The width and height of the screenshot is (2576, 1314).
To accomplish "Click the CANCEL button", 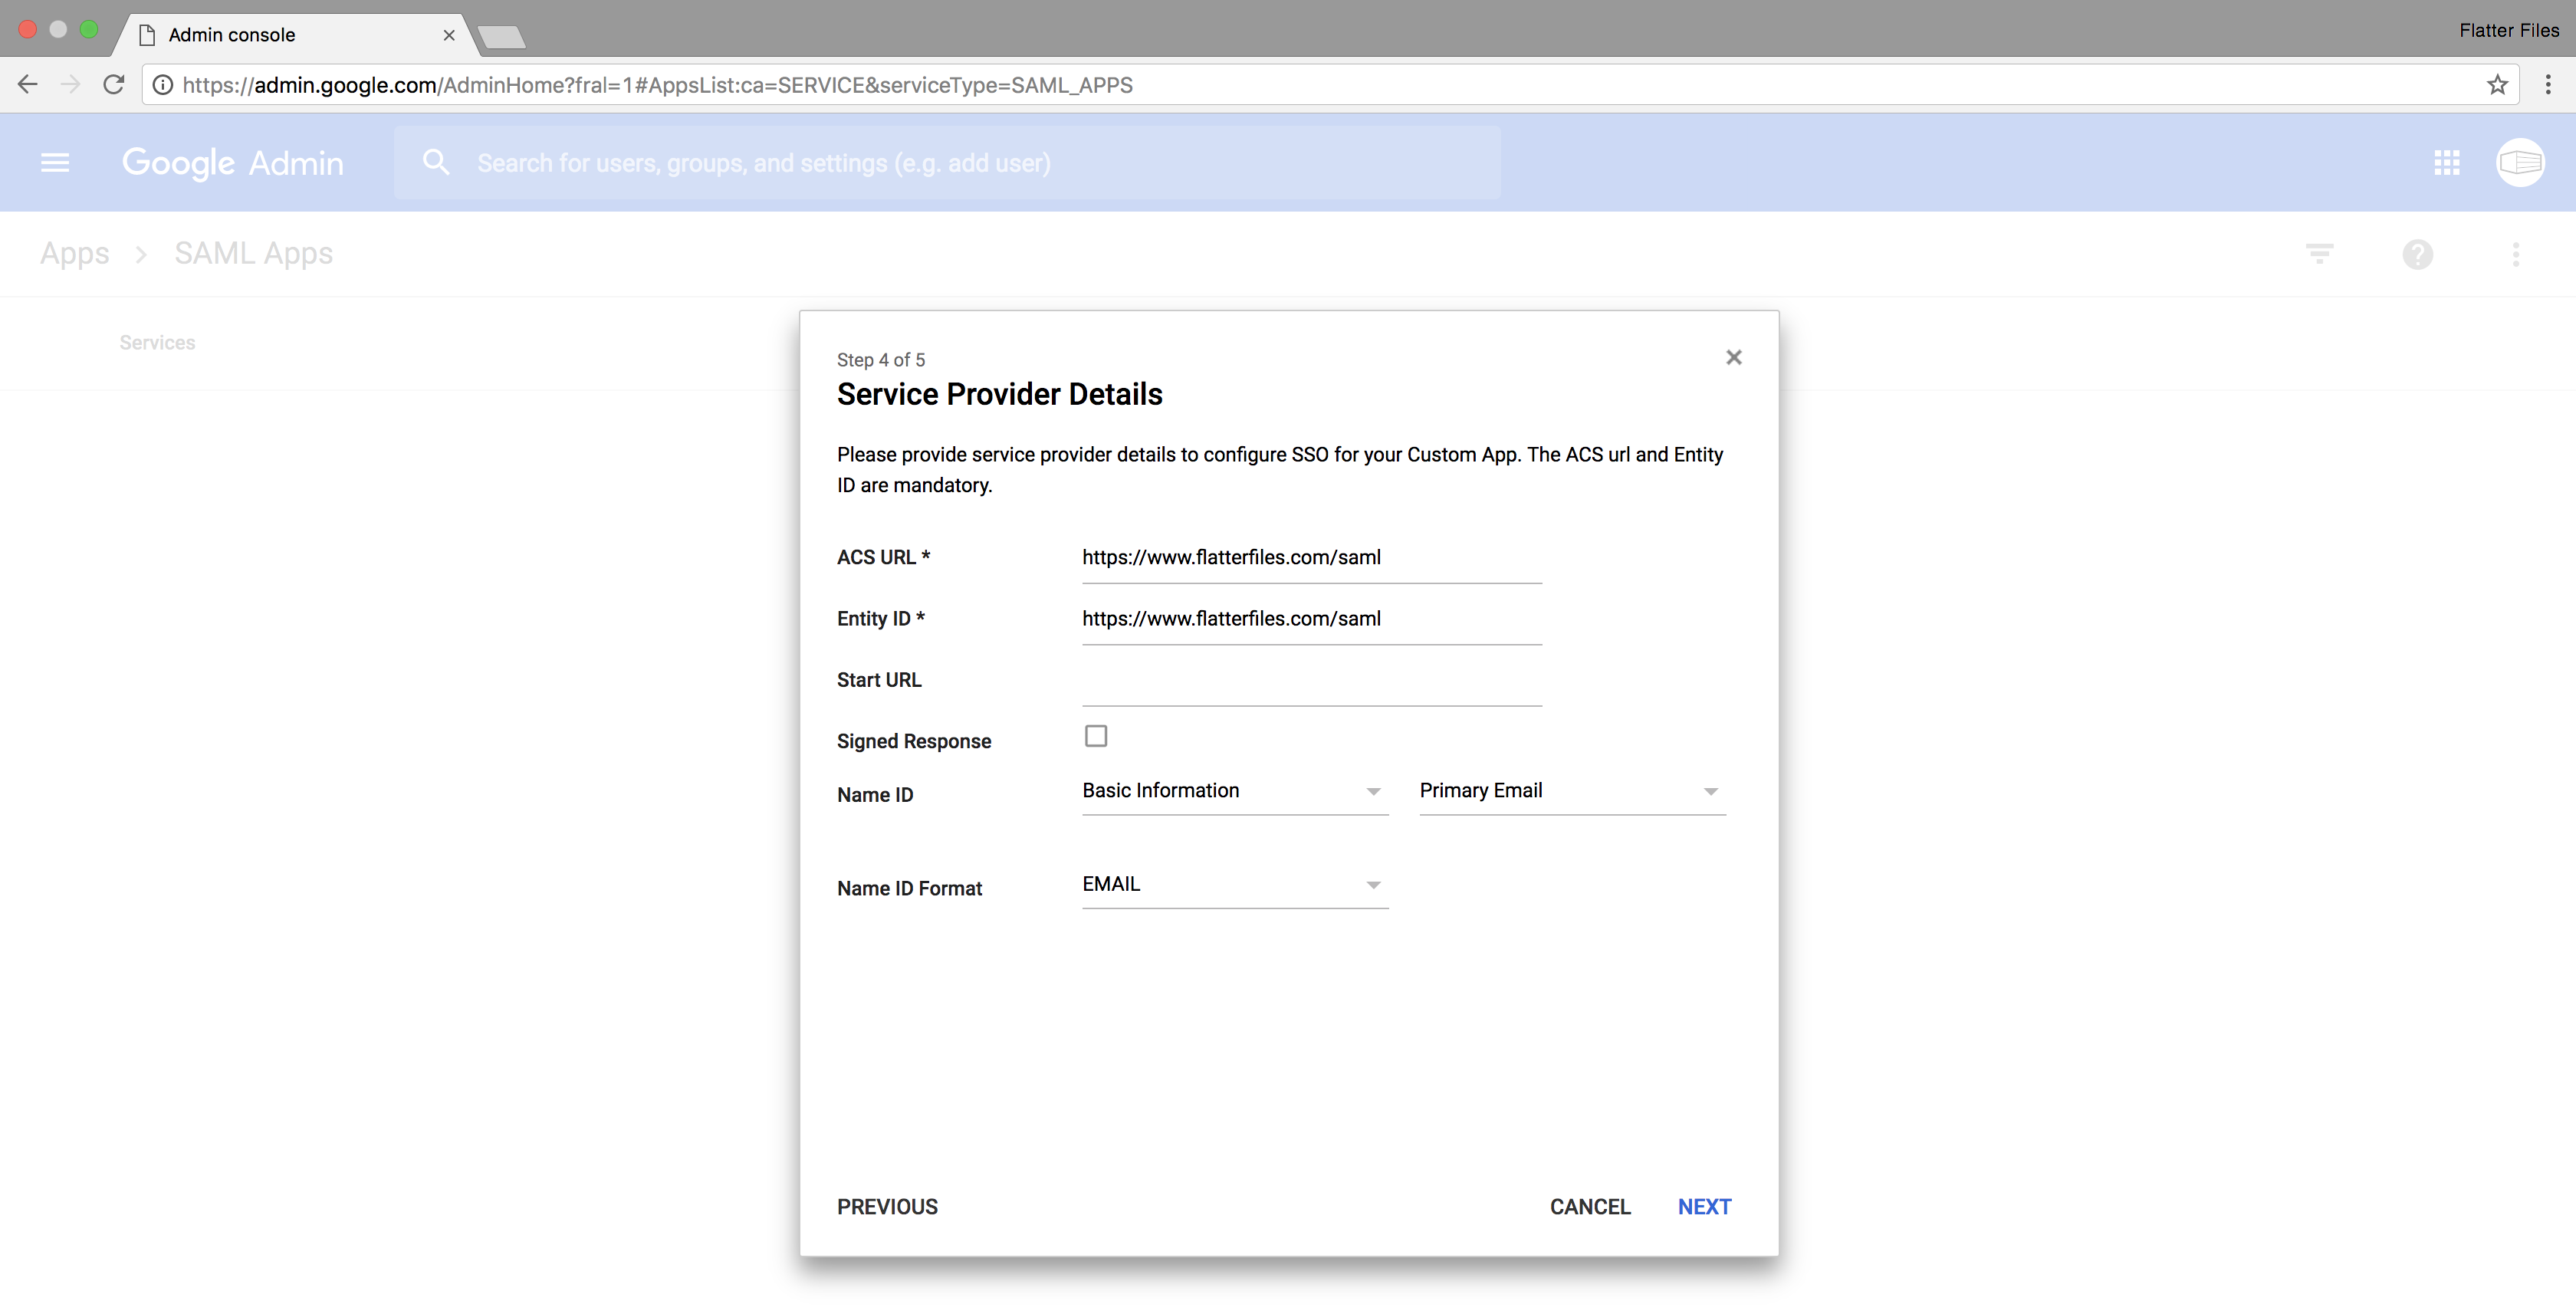I will [x=1590, y=1207].
